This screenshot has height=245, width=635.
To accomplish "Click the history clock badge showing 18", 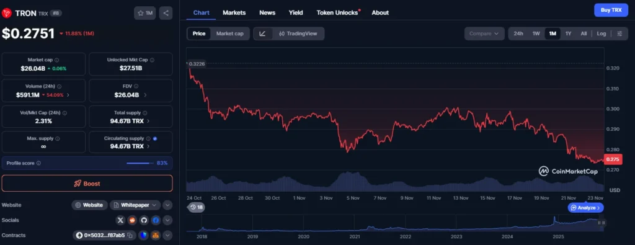I will (x=197, y=207).
